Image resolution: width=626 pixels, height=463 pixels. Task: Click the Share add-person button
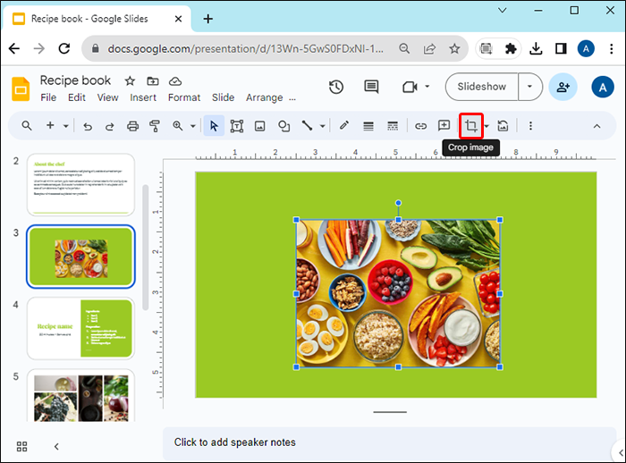pos(563,87)
